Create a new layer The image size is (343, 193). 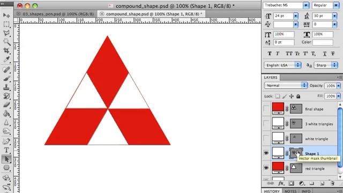(322, 183)
